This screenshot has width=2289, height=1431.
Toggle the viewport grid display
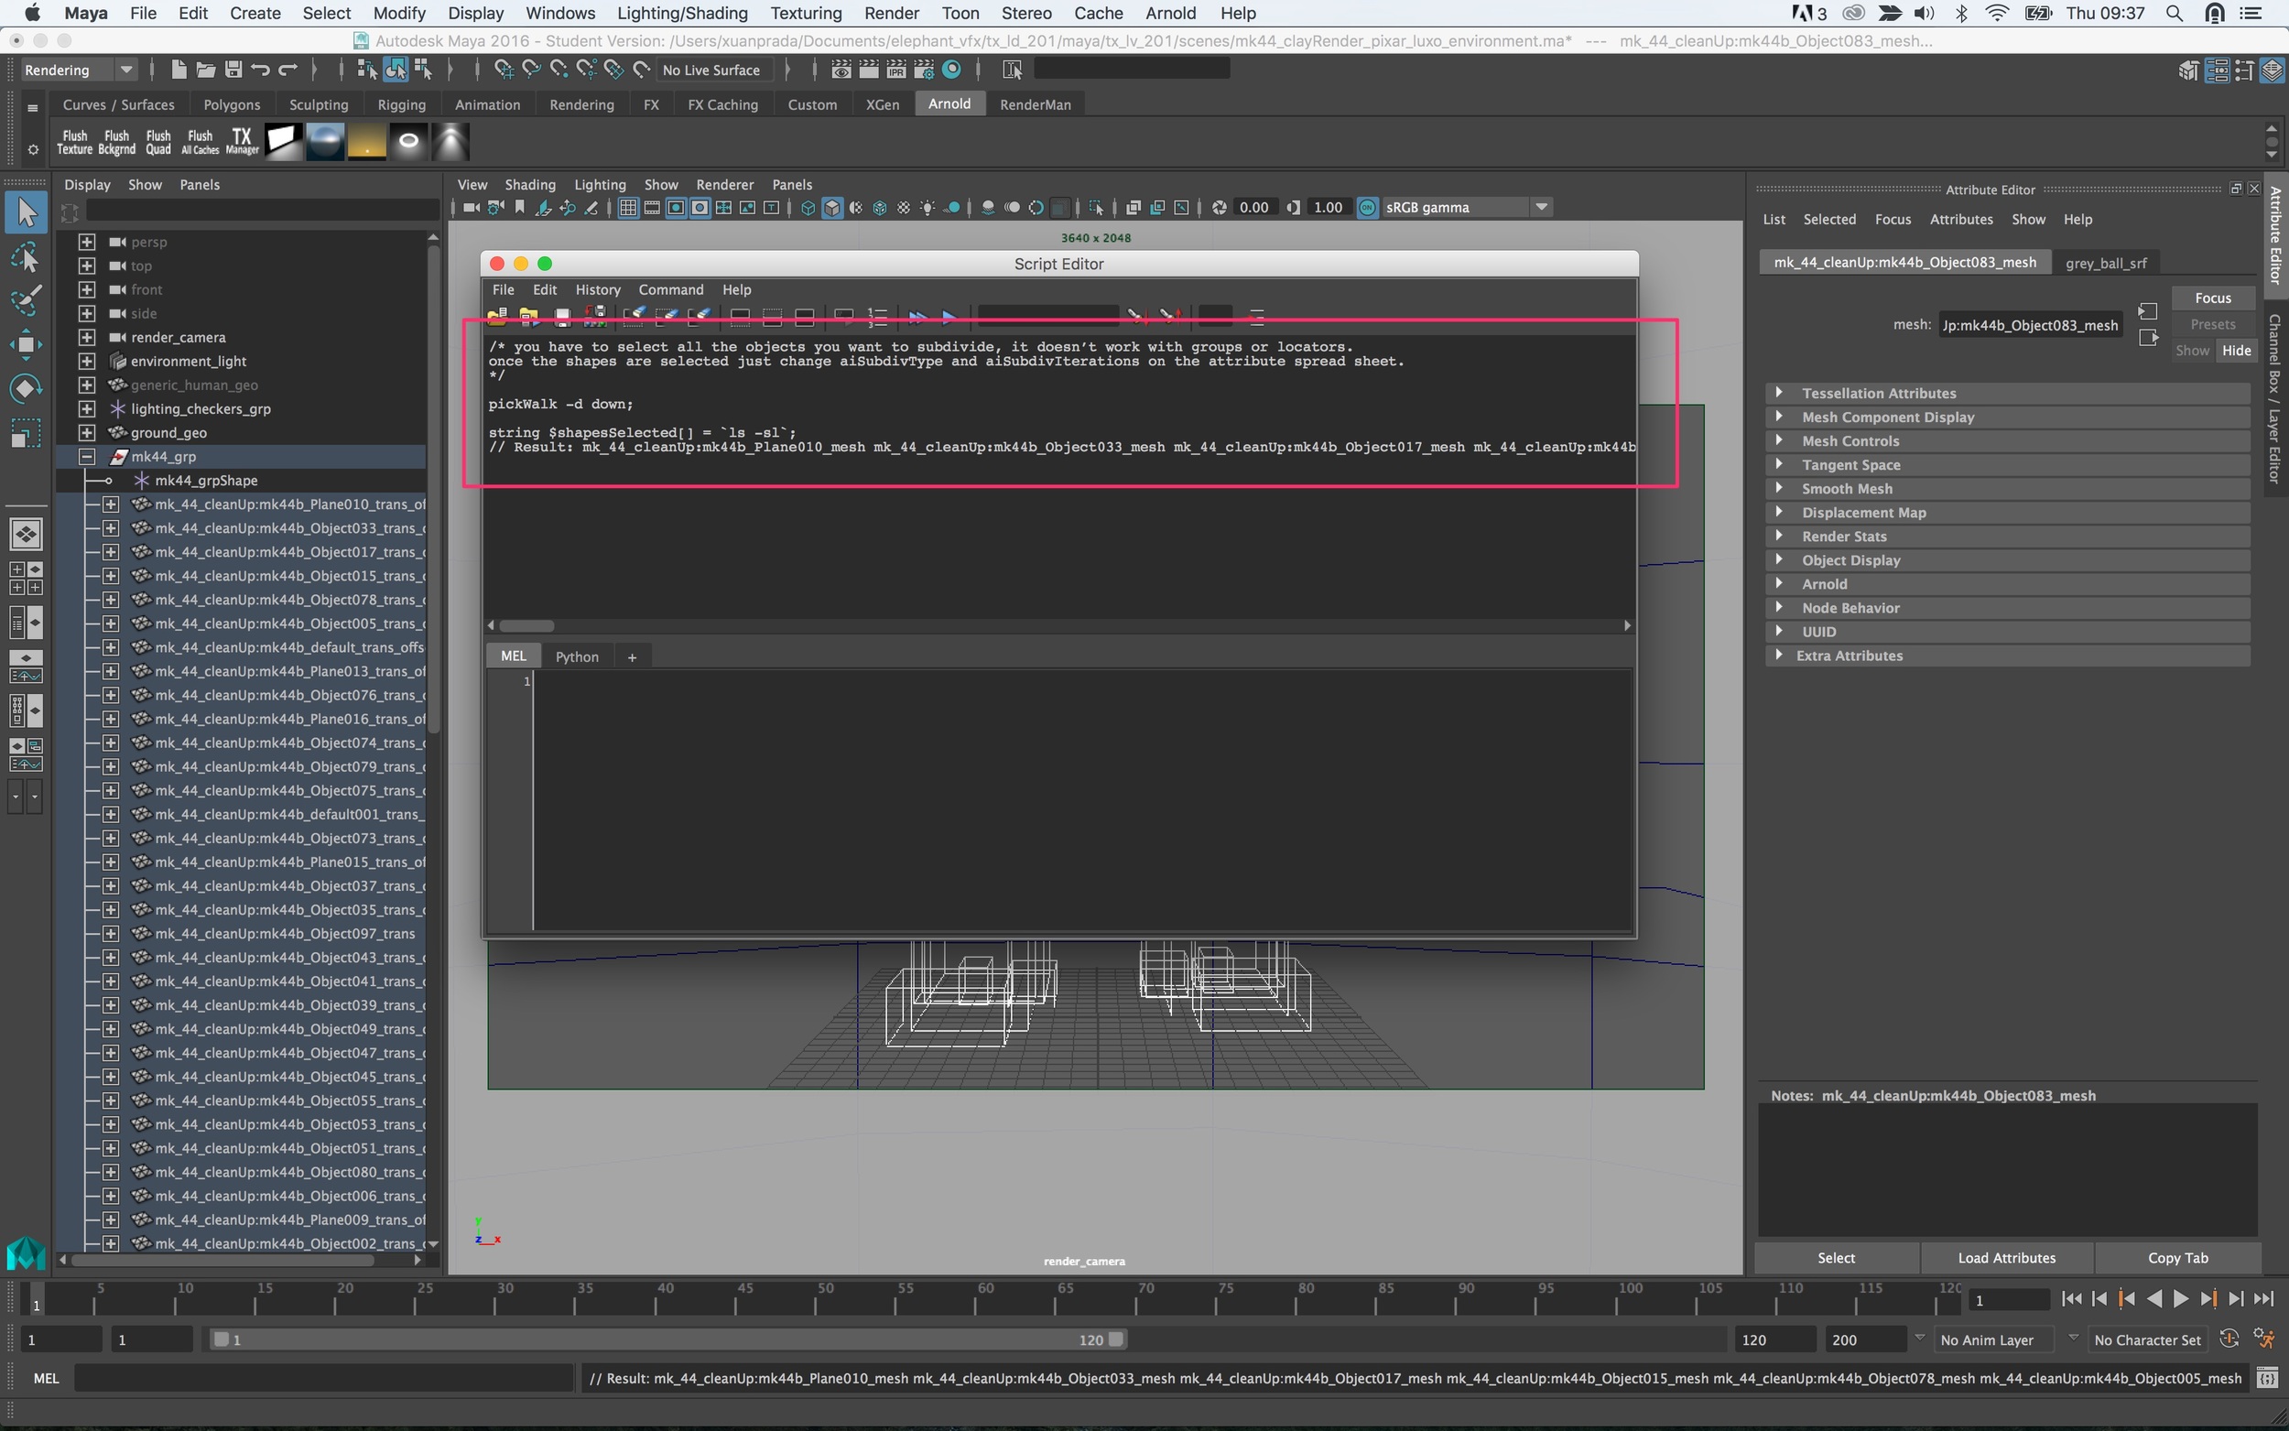coord(627,207)
